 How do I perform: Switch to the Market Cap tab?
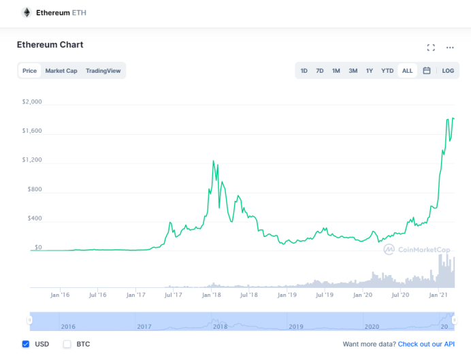tap(61, 71)
